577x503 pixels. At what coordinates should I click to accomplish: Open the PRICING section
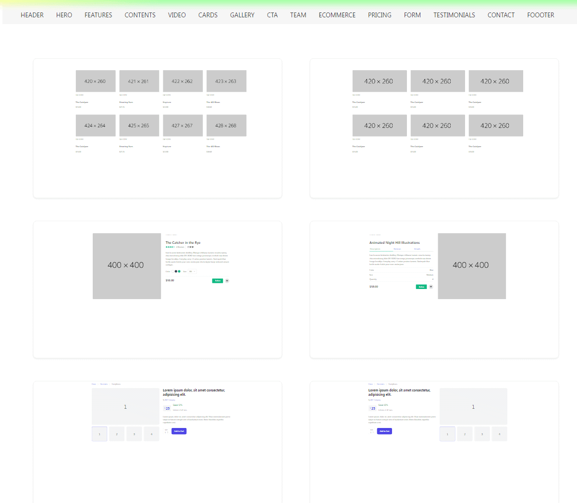(380, 15)
